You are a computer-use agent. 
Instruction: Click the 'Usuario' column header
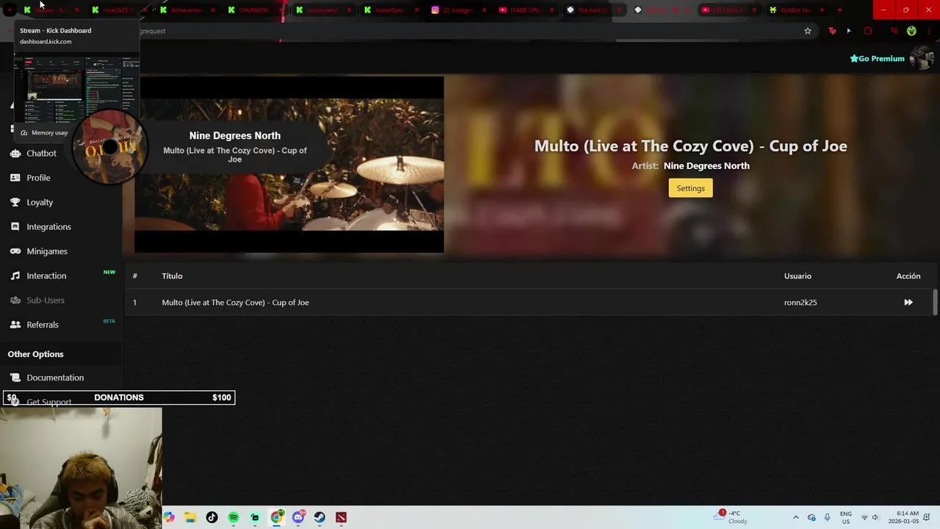(x=798, y=276)
